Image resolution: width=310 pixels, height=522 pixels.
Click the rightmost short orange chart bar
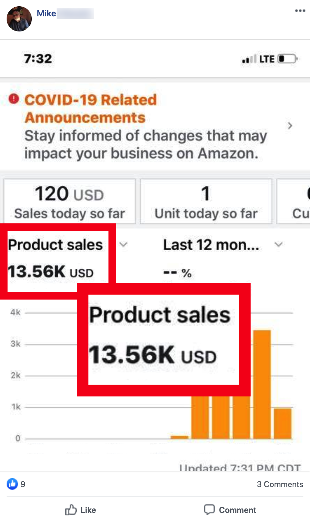click(283, 423)
